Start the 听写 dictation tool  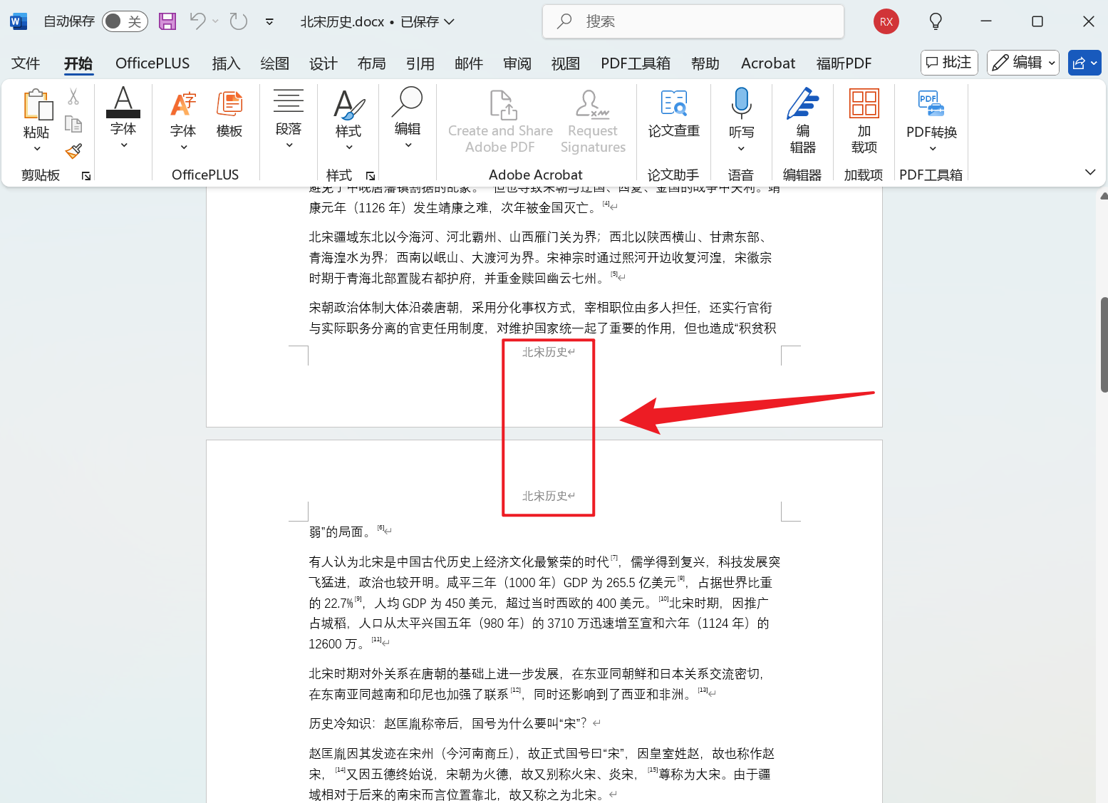pos(741,118)
